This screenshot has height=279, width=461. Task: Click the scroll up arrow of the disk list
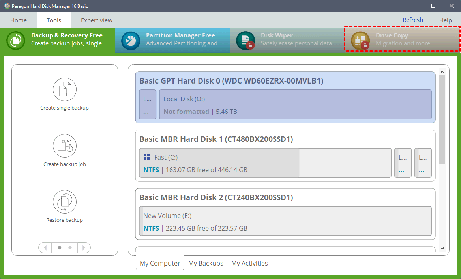coord(442,72)
